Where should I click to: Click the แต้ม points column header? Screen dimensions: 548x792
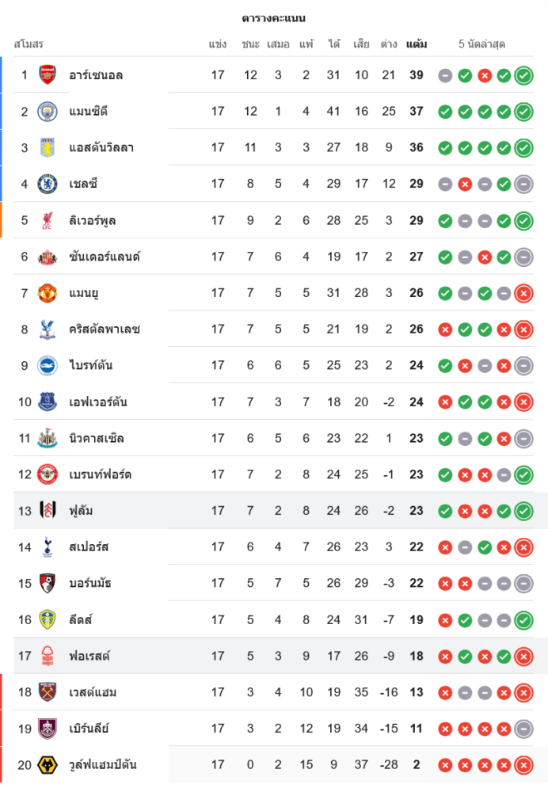(417, 44)
